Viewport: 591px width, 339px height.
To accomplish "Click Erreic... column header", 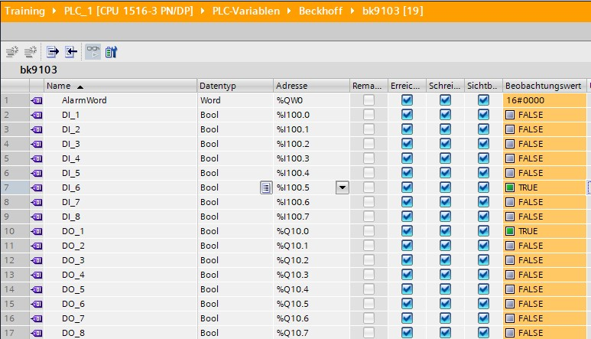I will click(x=407, y=86).
